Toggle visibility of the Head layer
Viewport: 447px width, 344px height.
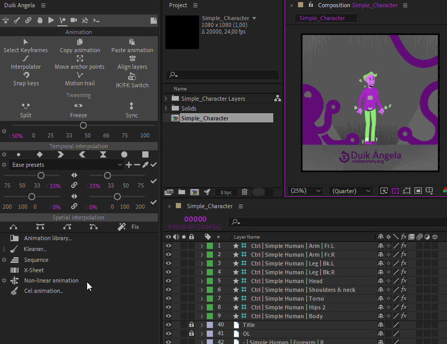coord(168,281)
